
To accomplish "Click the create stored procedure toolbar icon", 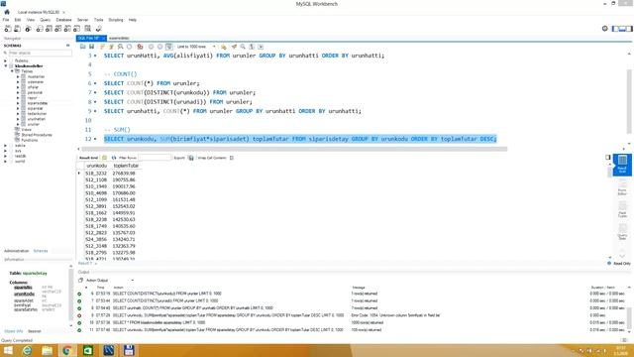I will click(67, 29).
